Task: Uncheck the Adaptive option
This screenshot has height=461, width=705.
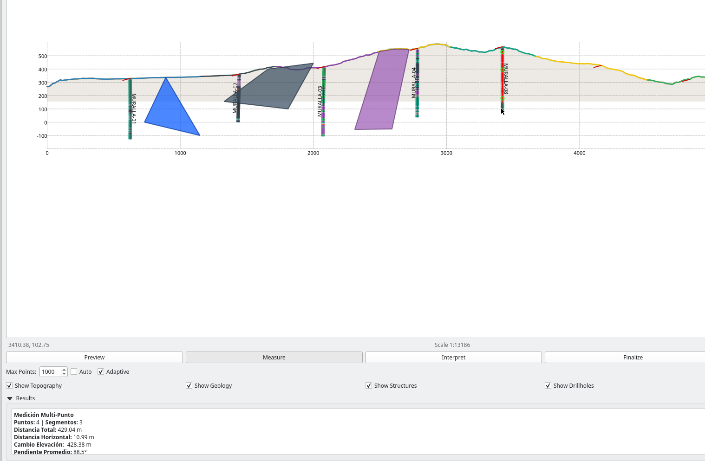Action: click(101, 371)
